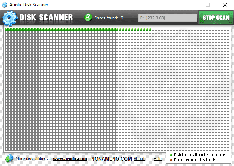Minimize the Ariolic Disk Scanner window

point(191,5)
